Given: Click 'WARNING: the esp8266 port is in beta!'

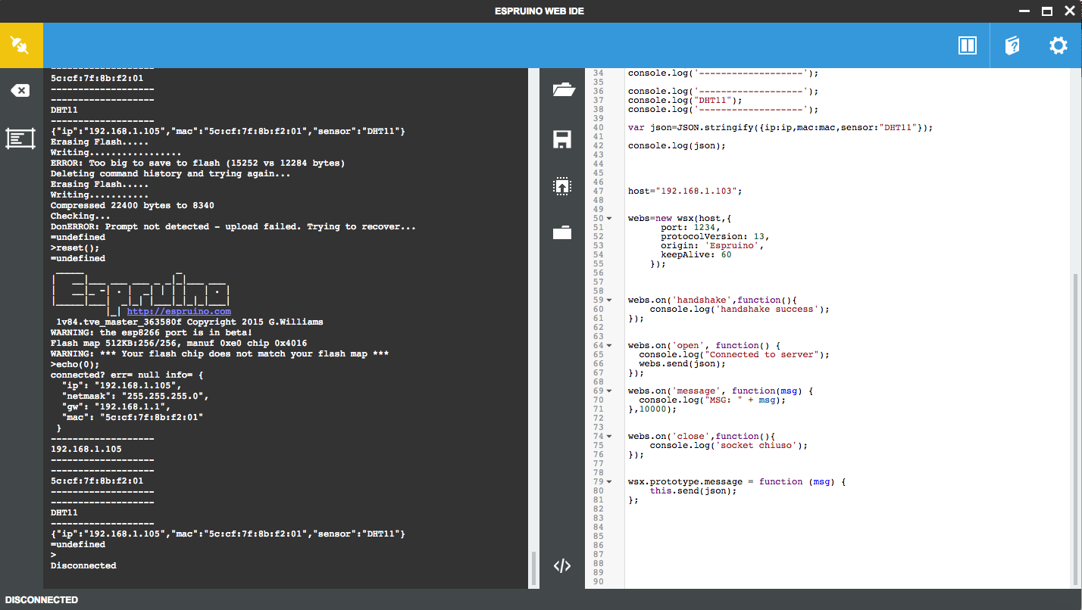Looking at the screenshot, I should [152, 332].
